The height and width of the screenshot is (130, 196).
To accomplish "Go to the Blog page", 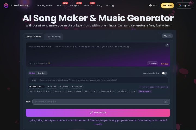I will pyautogui.click(x=100, y=5).
